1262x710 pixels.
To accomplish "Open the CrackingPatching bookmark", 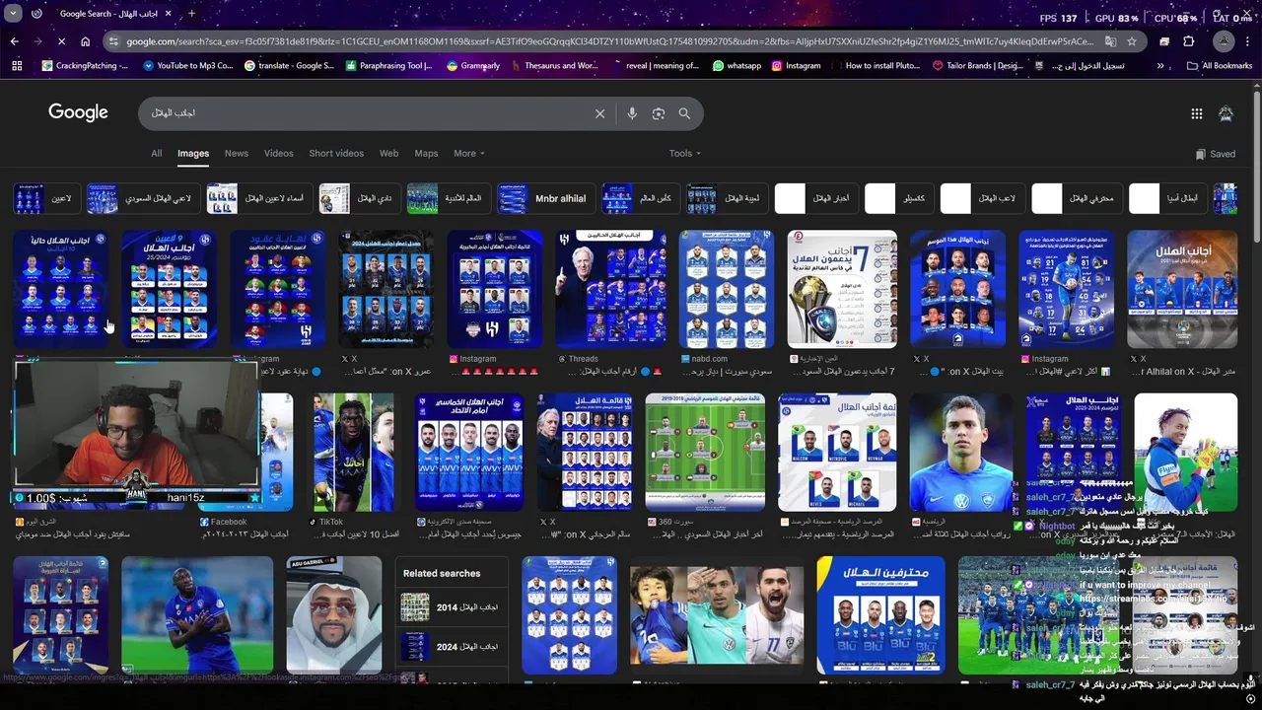I will pos(85,66).
